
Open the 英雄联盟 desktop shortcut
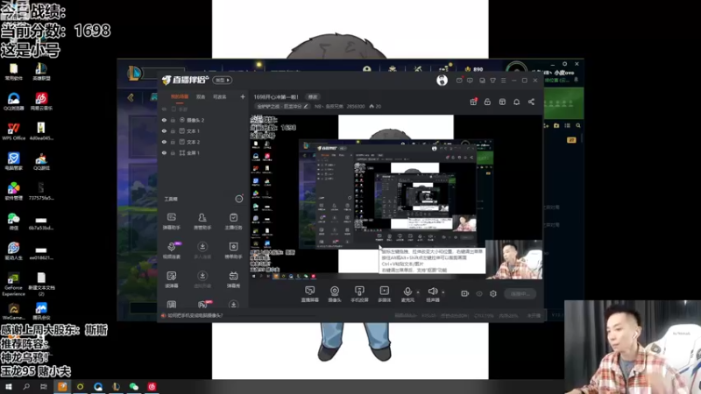[41, 72]
